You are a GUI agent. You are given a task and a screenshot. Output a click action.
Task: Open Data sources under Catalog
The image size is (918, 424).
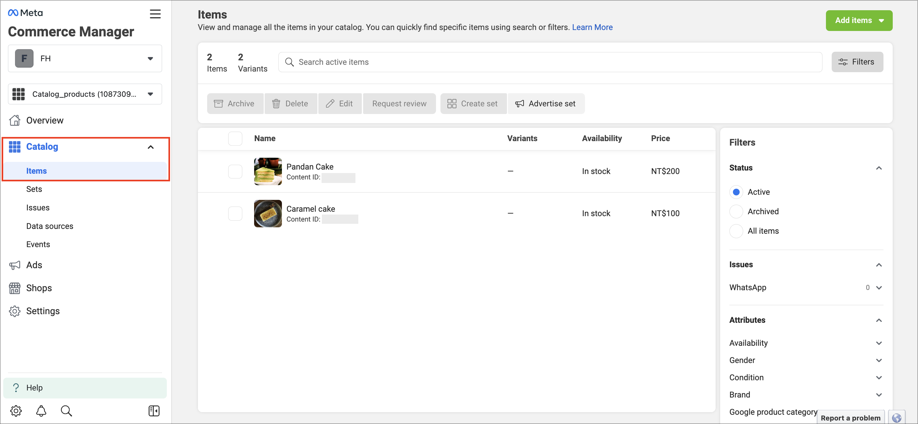click(x=50, y=226)
